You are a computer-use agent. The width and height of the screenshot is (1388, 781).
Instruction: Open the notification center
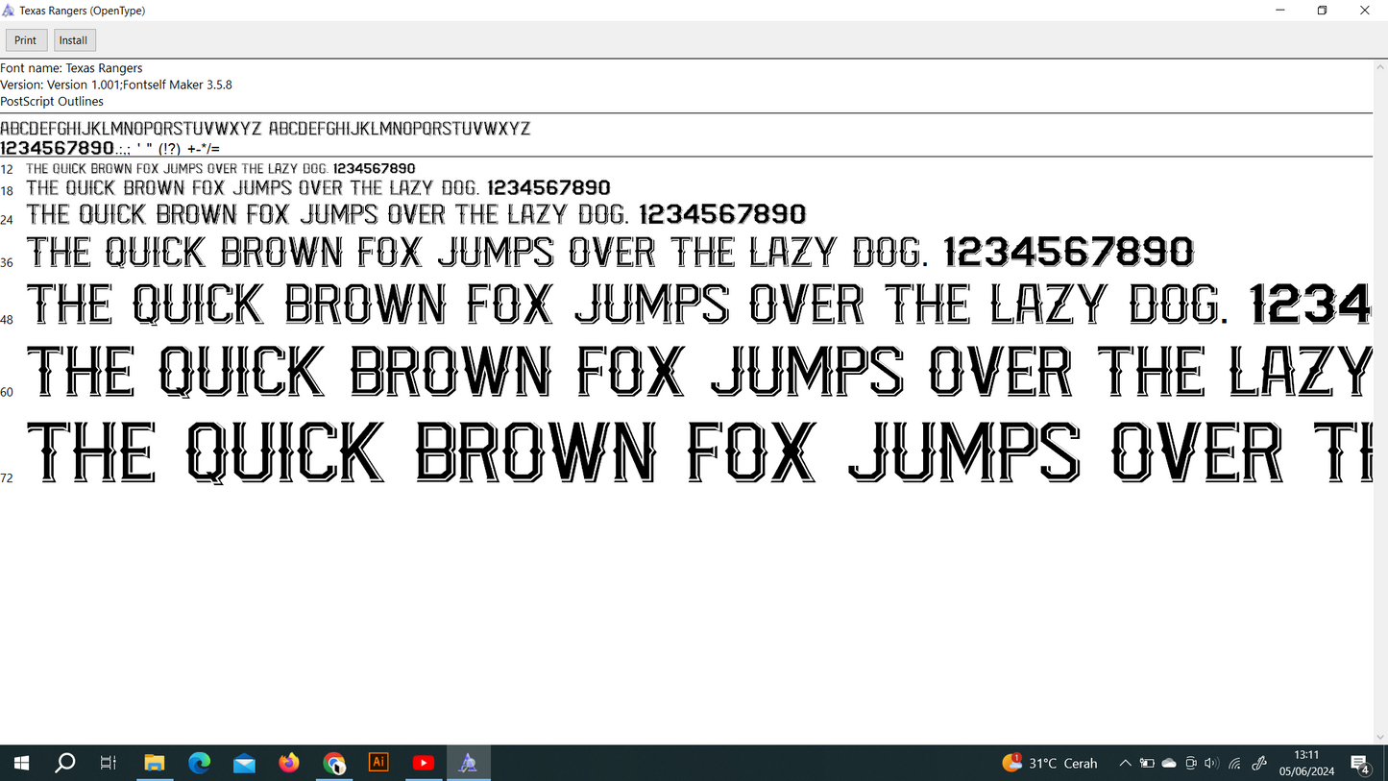coord(1360,763)
